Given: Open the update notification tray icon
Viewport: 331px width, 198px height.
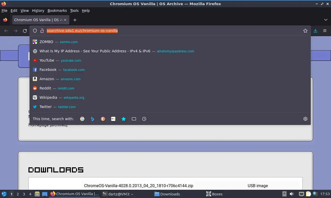Looking at the screenshot, I should point(315,194).
